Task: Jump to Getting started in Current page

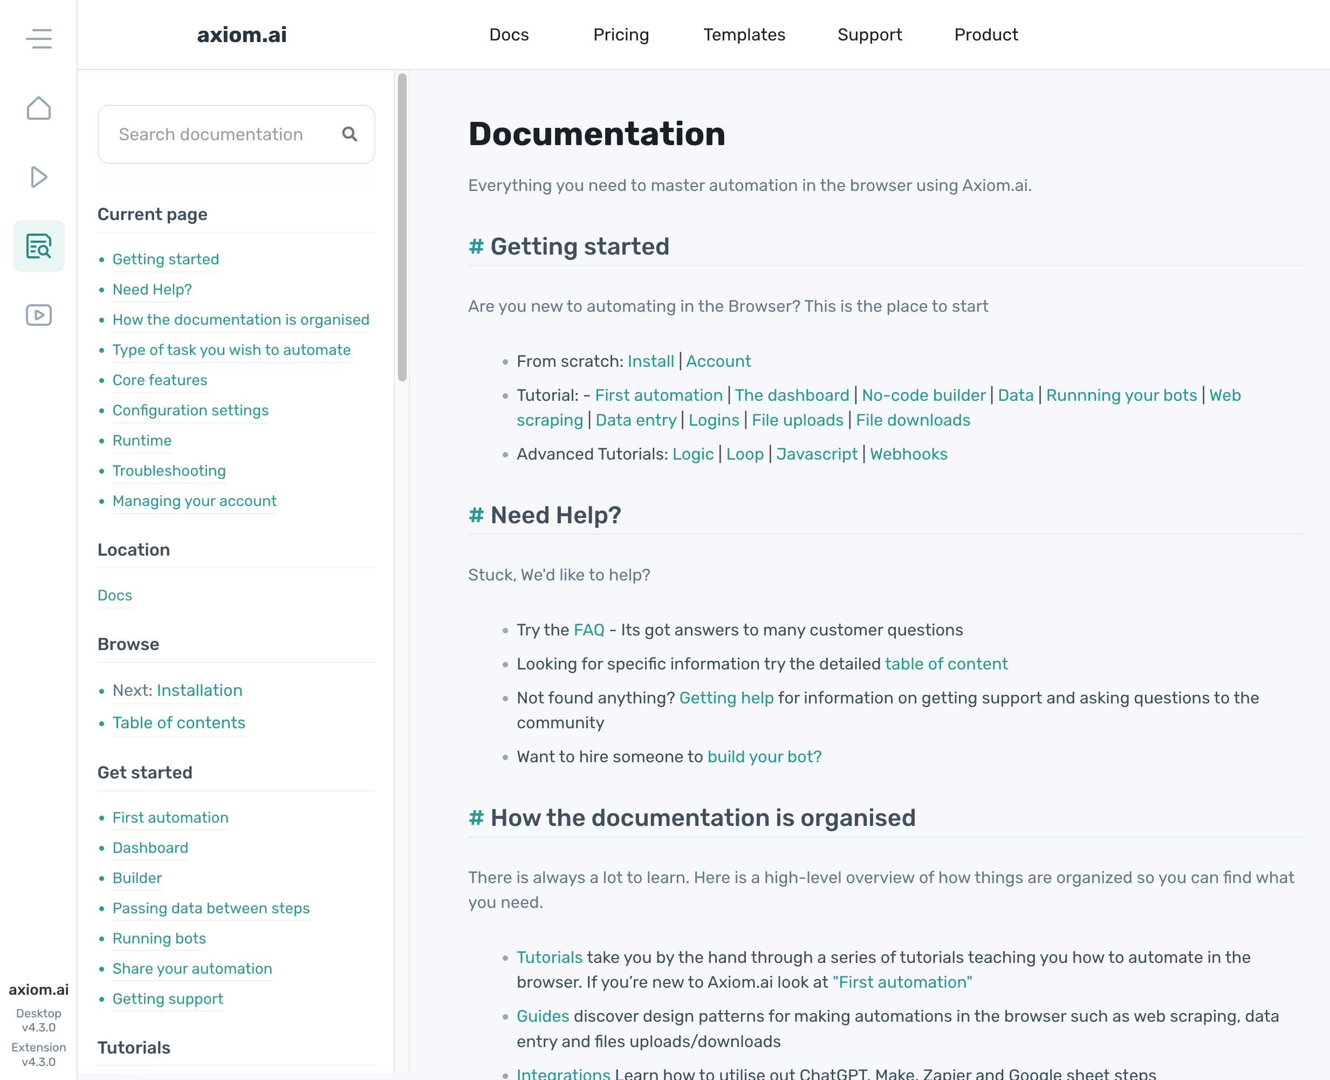Action: pyautogui.click(x=166, y=259)
